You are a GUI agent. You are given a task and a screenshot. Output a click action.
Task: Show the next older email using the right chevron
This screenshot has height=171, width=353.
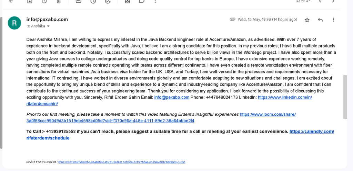pyautogui.click(x=333, y=1)
